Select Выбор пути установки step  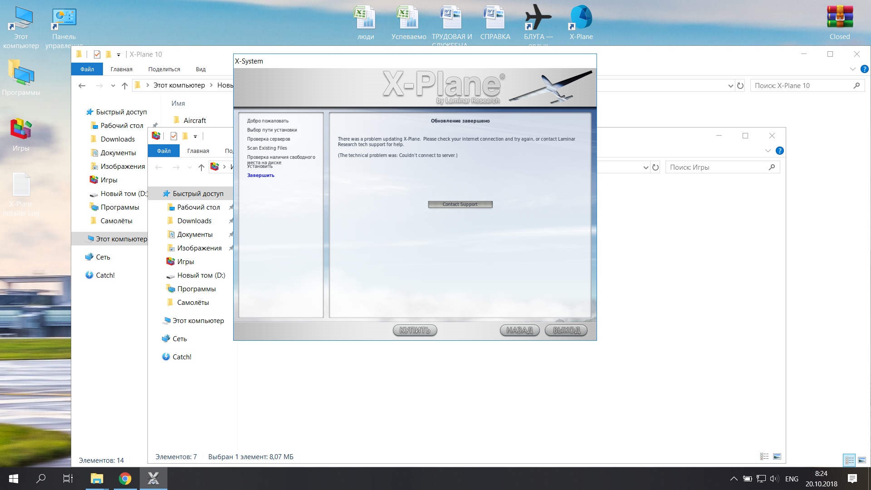point(272,130)
